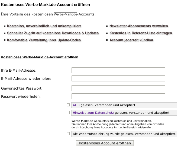Click 'Account jederzeit kündbar' item
This screenshot has width=181, height=149.
[x=131, y=40]
